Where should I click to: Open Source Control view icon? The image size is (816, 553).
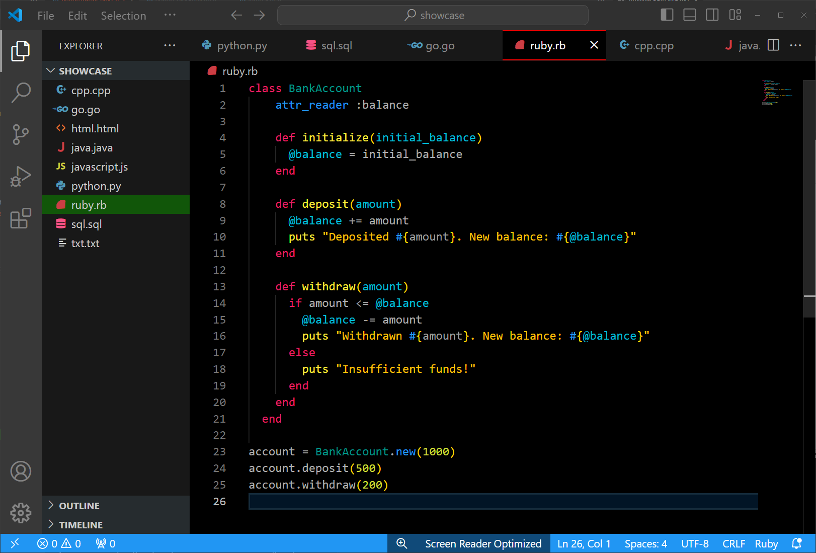point(21,134)
